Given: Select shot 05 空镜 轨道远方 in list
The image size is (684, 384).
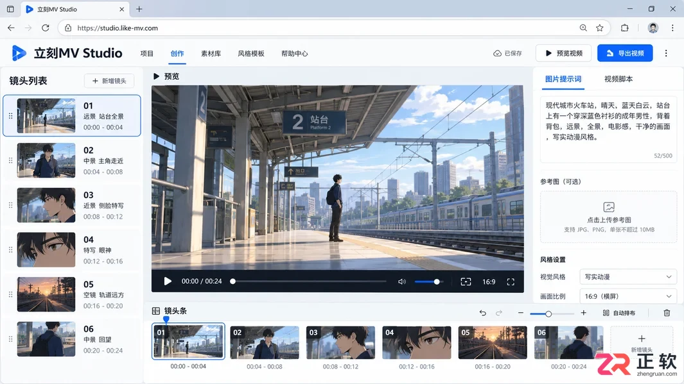Looking at the screenshot, I should click(72, 294).
